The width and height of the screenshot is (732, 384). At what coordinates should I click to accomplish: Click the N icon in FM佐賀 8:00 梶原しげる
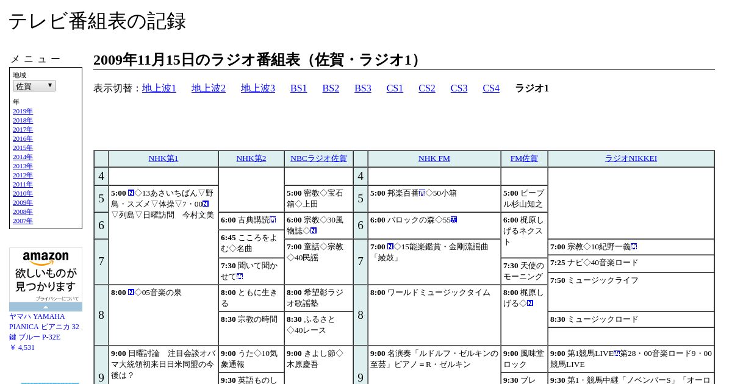tap(530, 303)
